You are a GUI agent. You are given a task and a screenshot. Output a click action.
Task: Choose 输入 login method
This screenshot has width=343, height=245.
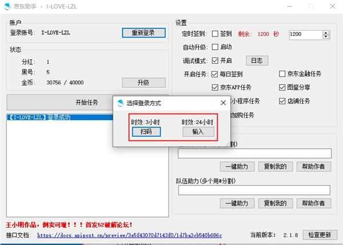point(198,132)
